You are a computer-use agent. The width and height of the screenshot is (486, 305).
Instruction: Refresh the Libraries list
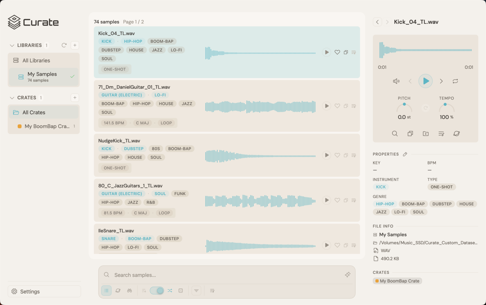64,45
